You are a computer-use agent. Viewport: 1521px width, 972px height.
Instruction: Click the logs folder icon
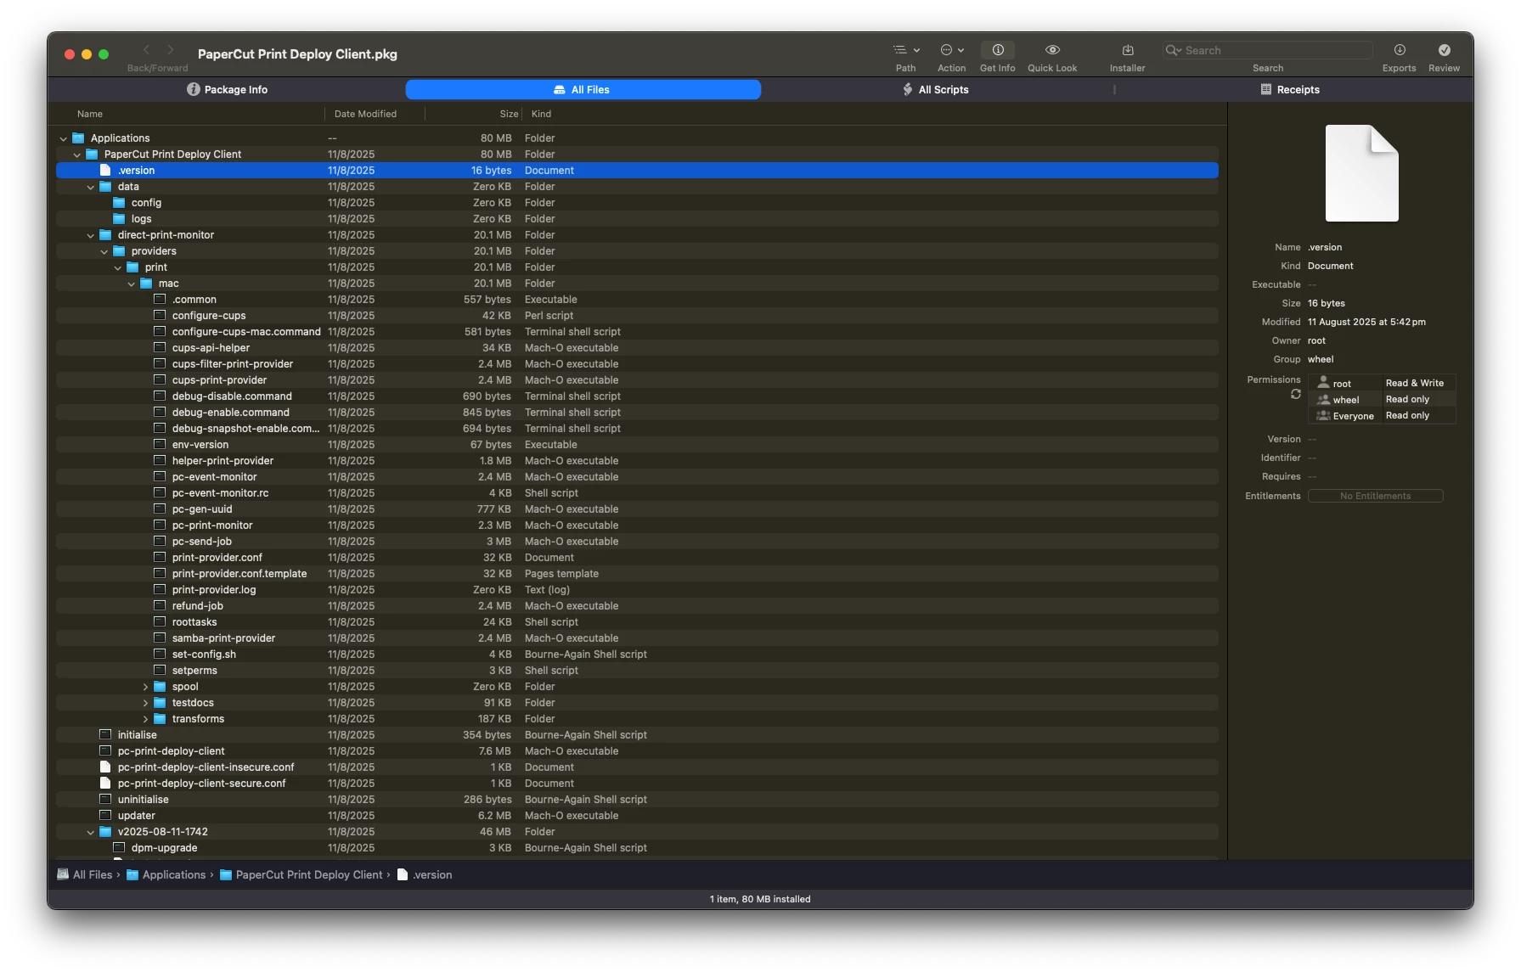[x=119, y=218]
